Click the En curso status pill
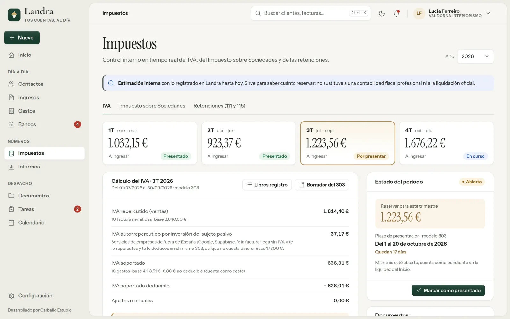This screenshot has width=510, height=319. [x=475, y=156]
